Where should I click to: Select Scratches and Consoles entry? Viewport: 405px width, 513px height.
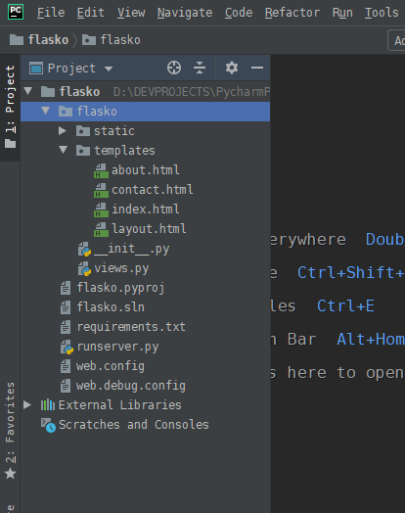pos(146,425)
